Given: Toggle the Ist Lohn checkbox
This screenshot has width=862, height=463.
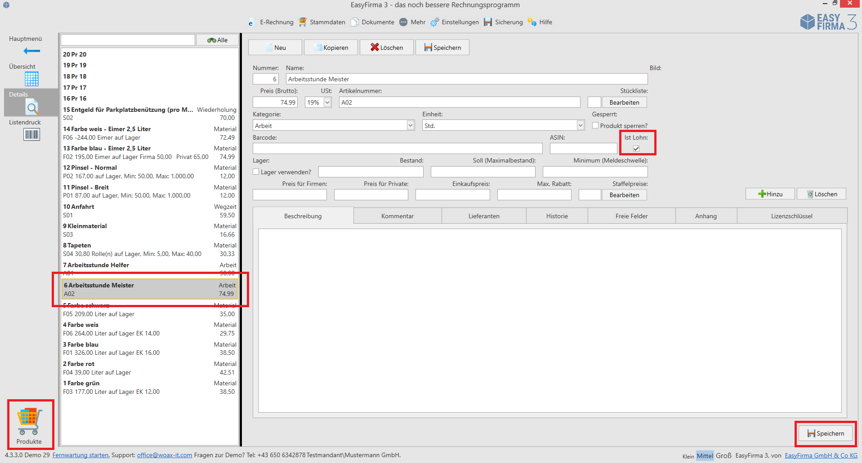Looking at the screenshot, I should click(636, 149).
